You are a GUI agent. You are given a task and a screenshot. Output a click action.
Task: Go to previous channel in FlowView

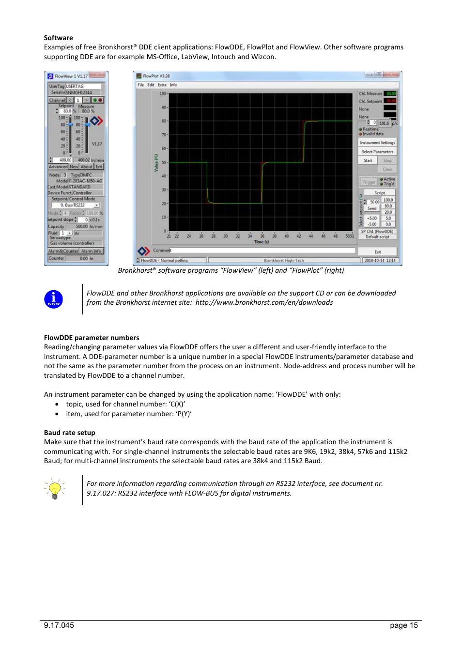[70, 100]
